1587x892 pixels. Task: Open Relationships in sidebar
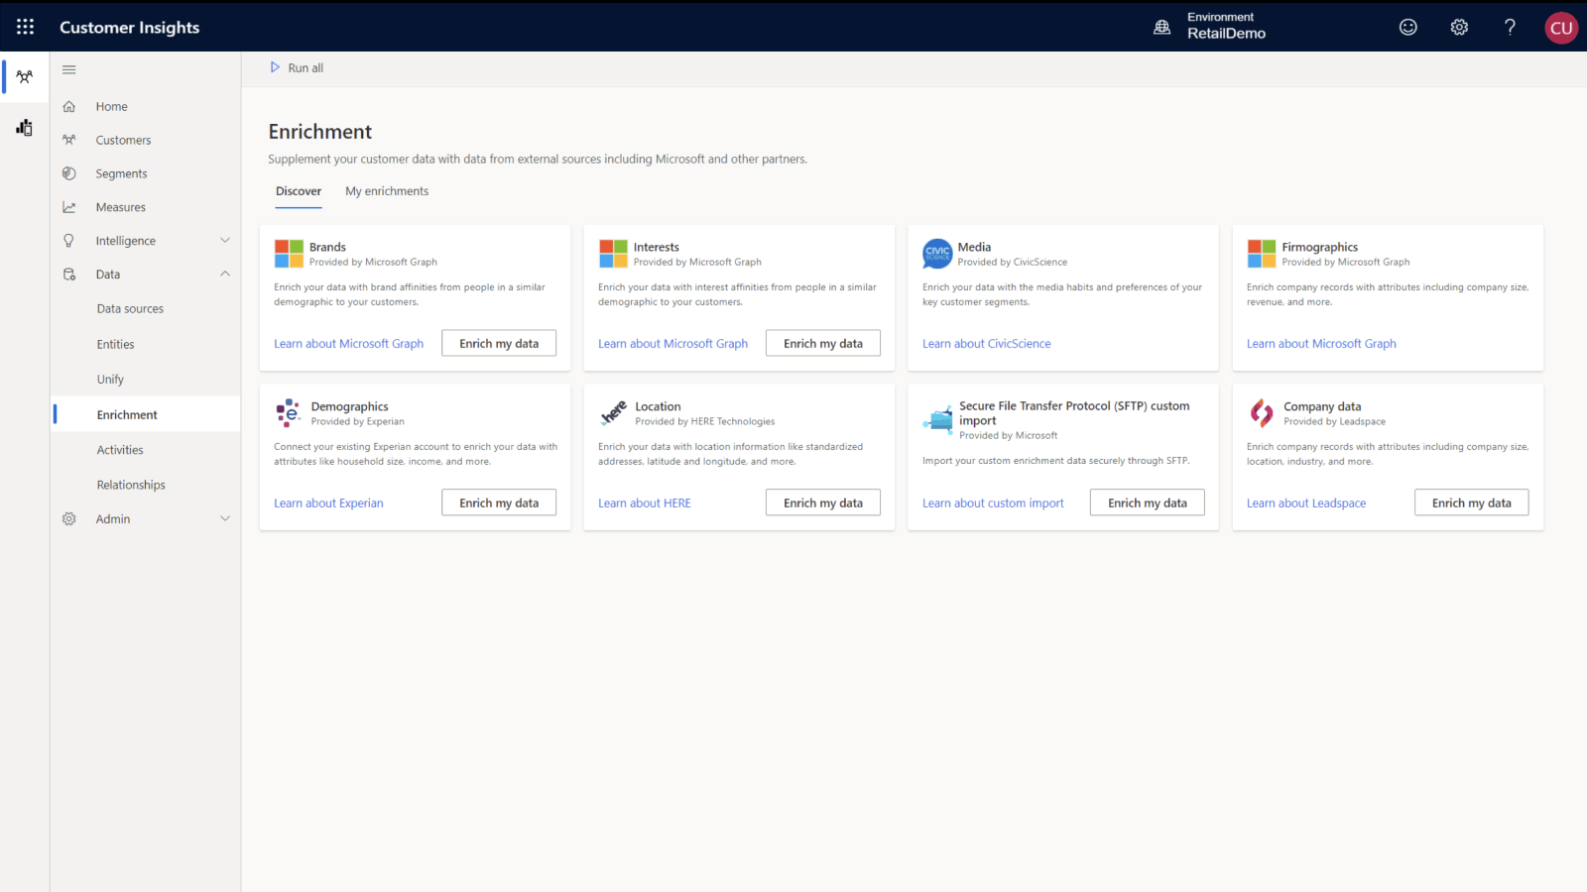pos(131,485)
